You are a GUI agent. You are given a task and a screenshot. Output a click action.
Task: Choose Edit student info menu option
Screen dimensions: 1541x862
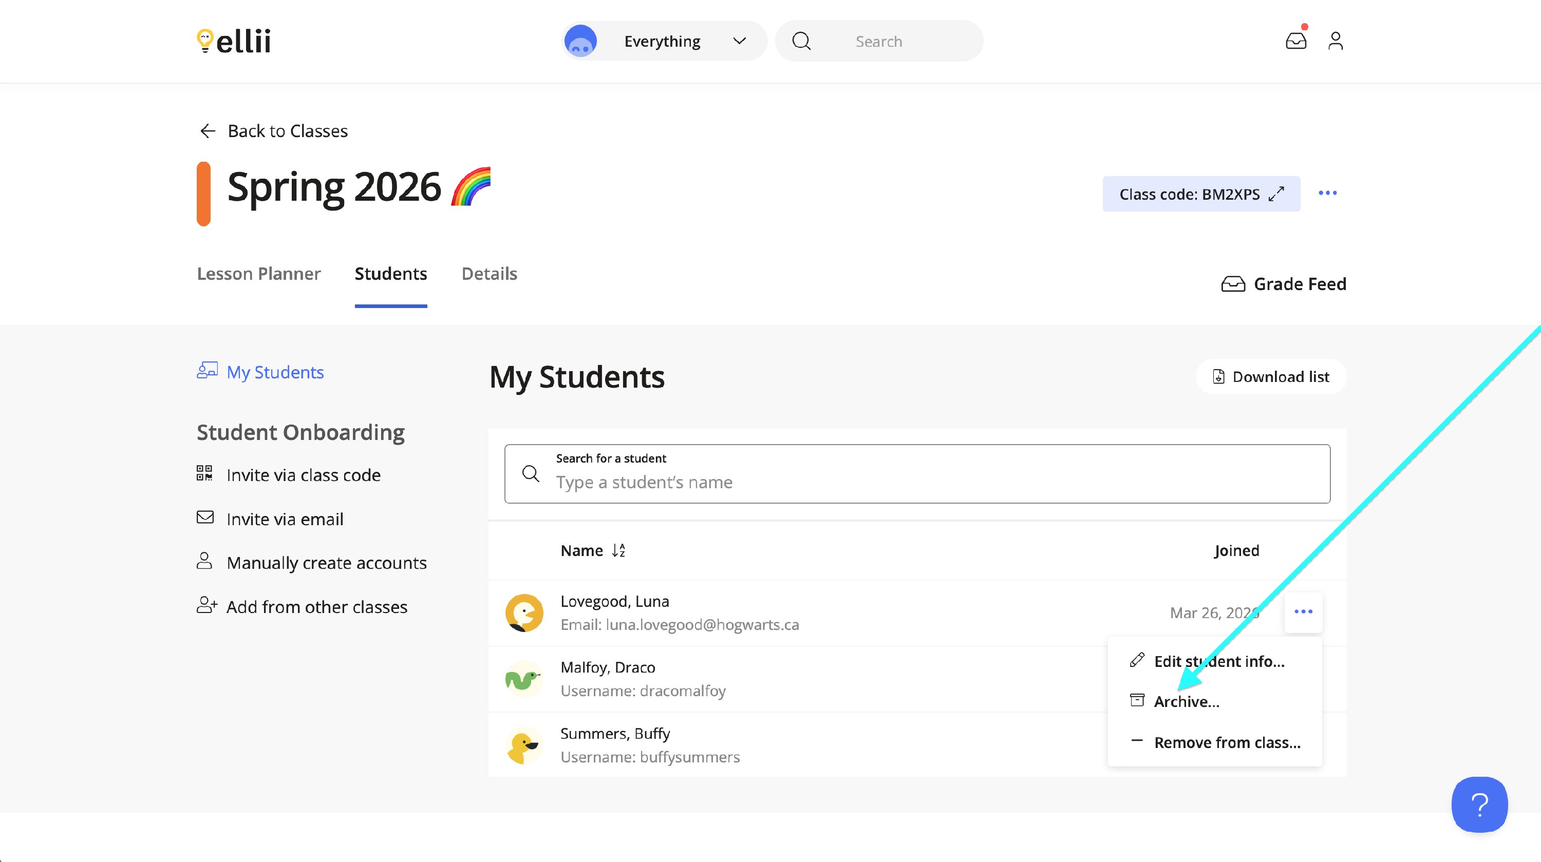1218,661
